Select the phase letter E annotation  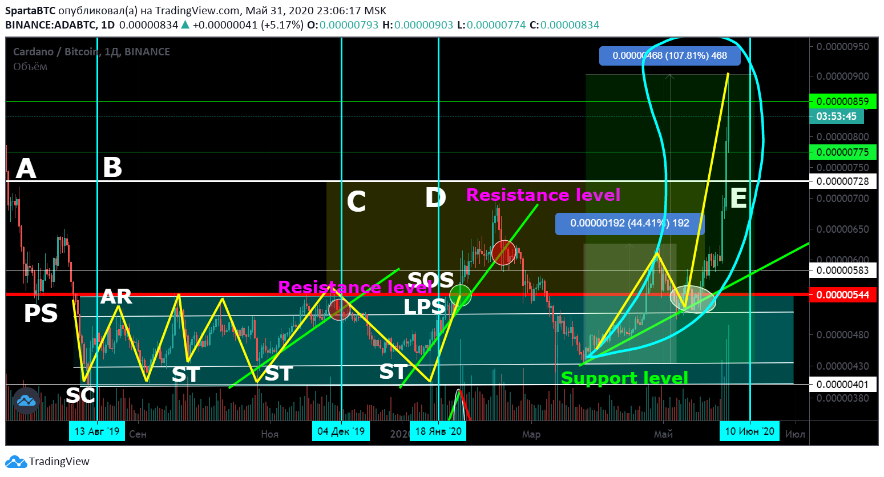[738, 199]
